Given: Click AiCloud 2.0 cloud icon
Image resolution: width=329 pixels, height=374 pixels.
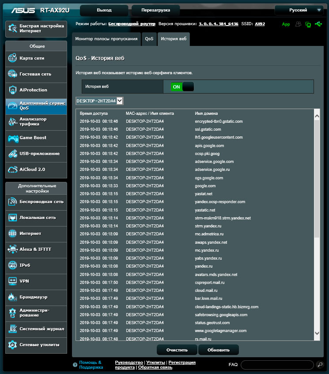Looking at the screenshot, I should click(x=12, y=170).
